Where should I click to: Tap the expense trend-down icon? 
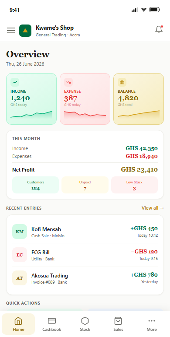[68, 82]
